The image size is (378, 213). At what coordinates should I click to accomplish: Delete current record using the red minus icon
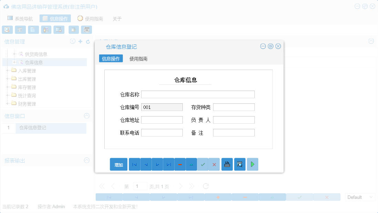(180, 164)
